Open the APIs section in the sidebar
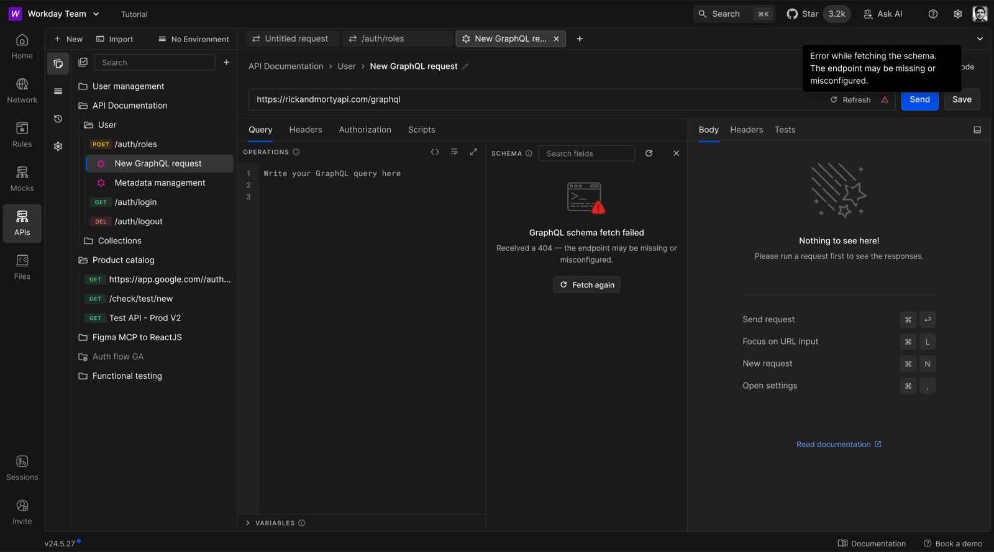This screenshot has width=994, height=552. coord(22,224)
